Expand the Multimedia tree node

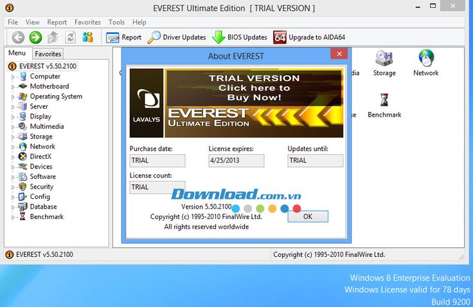coord(13,127)
